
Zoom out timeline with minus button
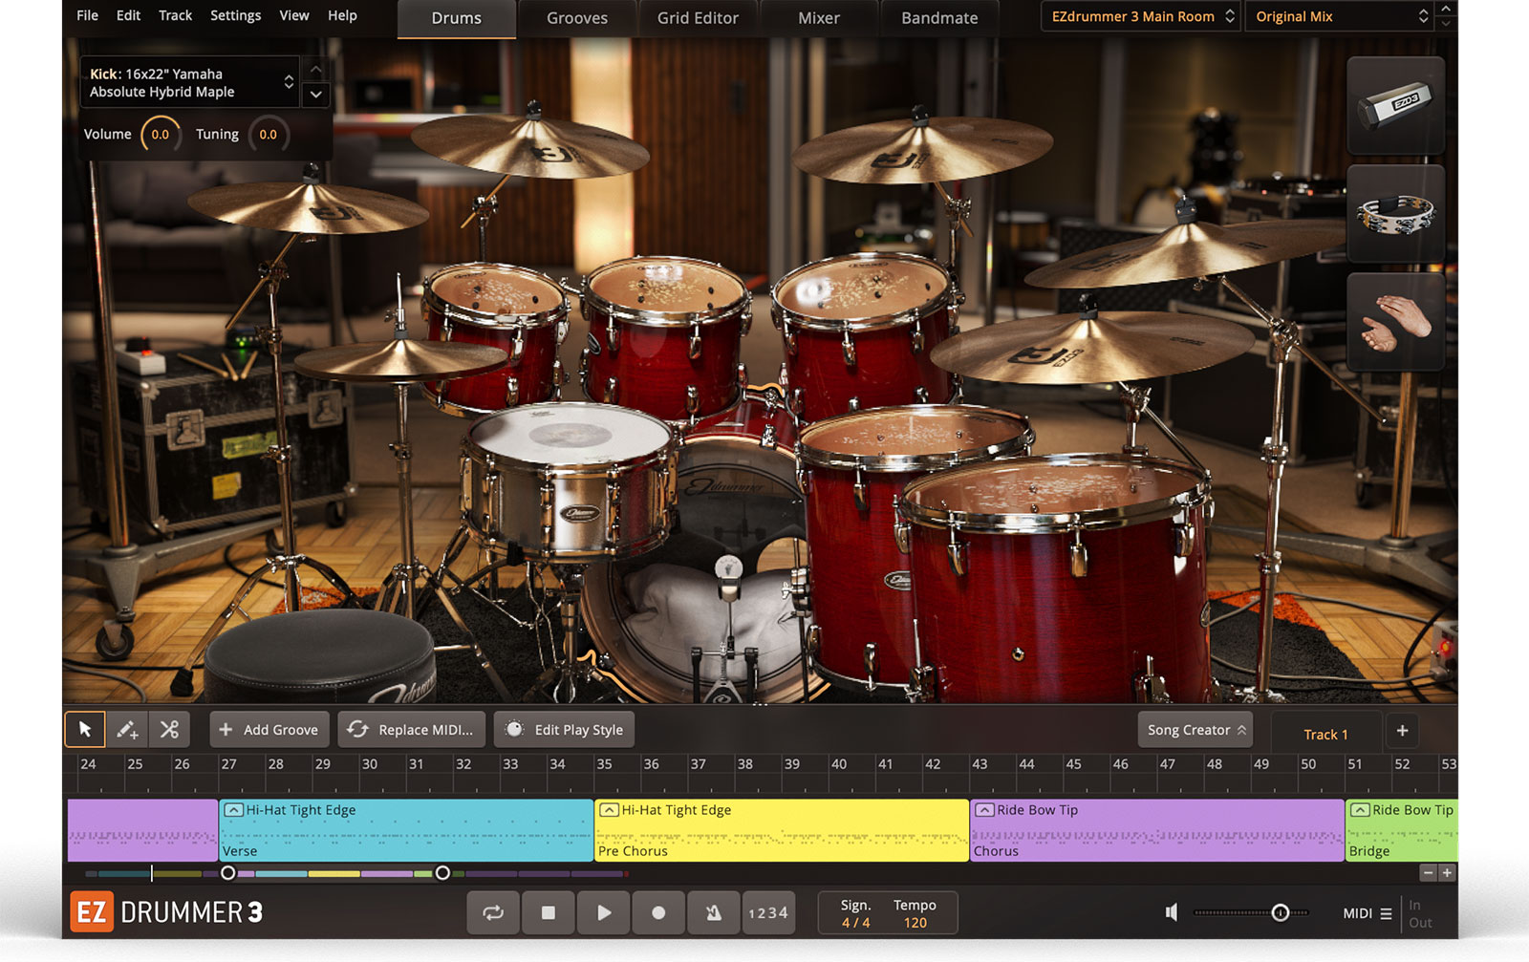(1428, 872)
